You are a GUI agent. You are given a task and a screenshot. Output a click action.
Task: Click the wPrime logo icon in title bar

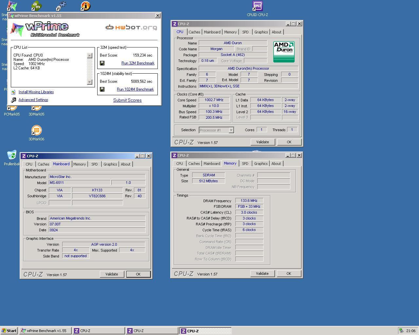[x=11, y=16]
